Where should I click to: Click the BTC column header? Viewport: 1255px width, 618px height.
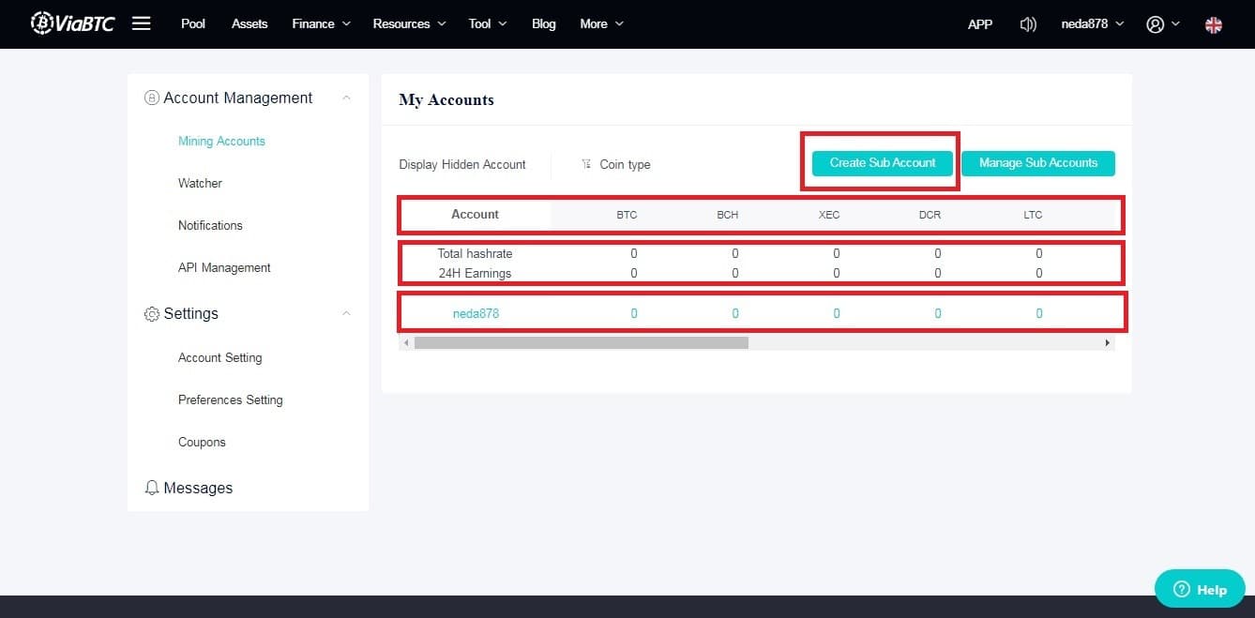pyautogui.click(x=627, y=215)
